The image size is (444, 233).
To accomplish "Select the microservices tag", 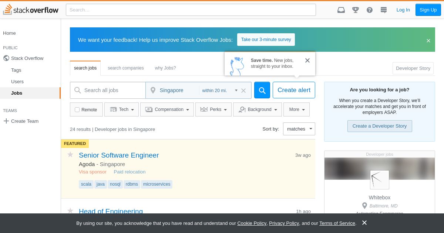I will click(157, 184).
